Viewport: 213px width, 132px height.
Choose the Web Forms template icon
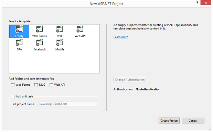click(39, 32)
